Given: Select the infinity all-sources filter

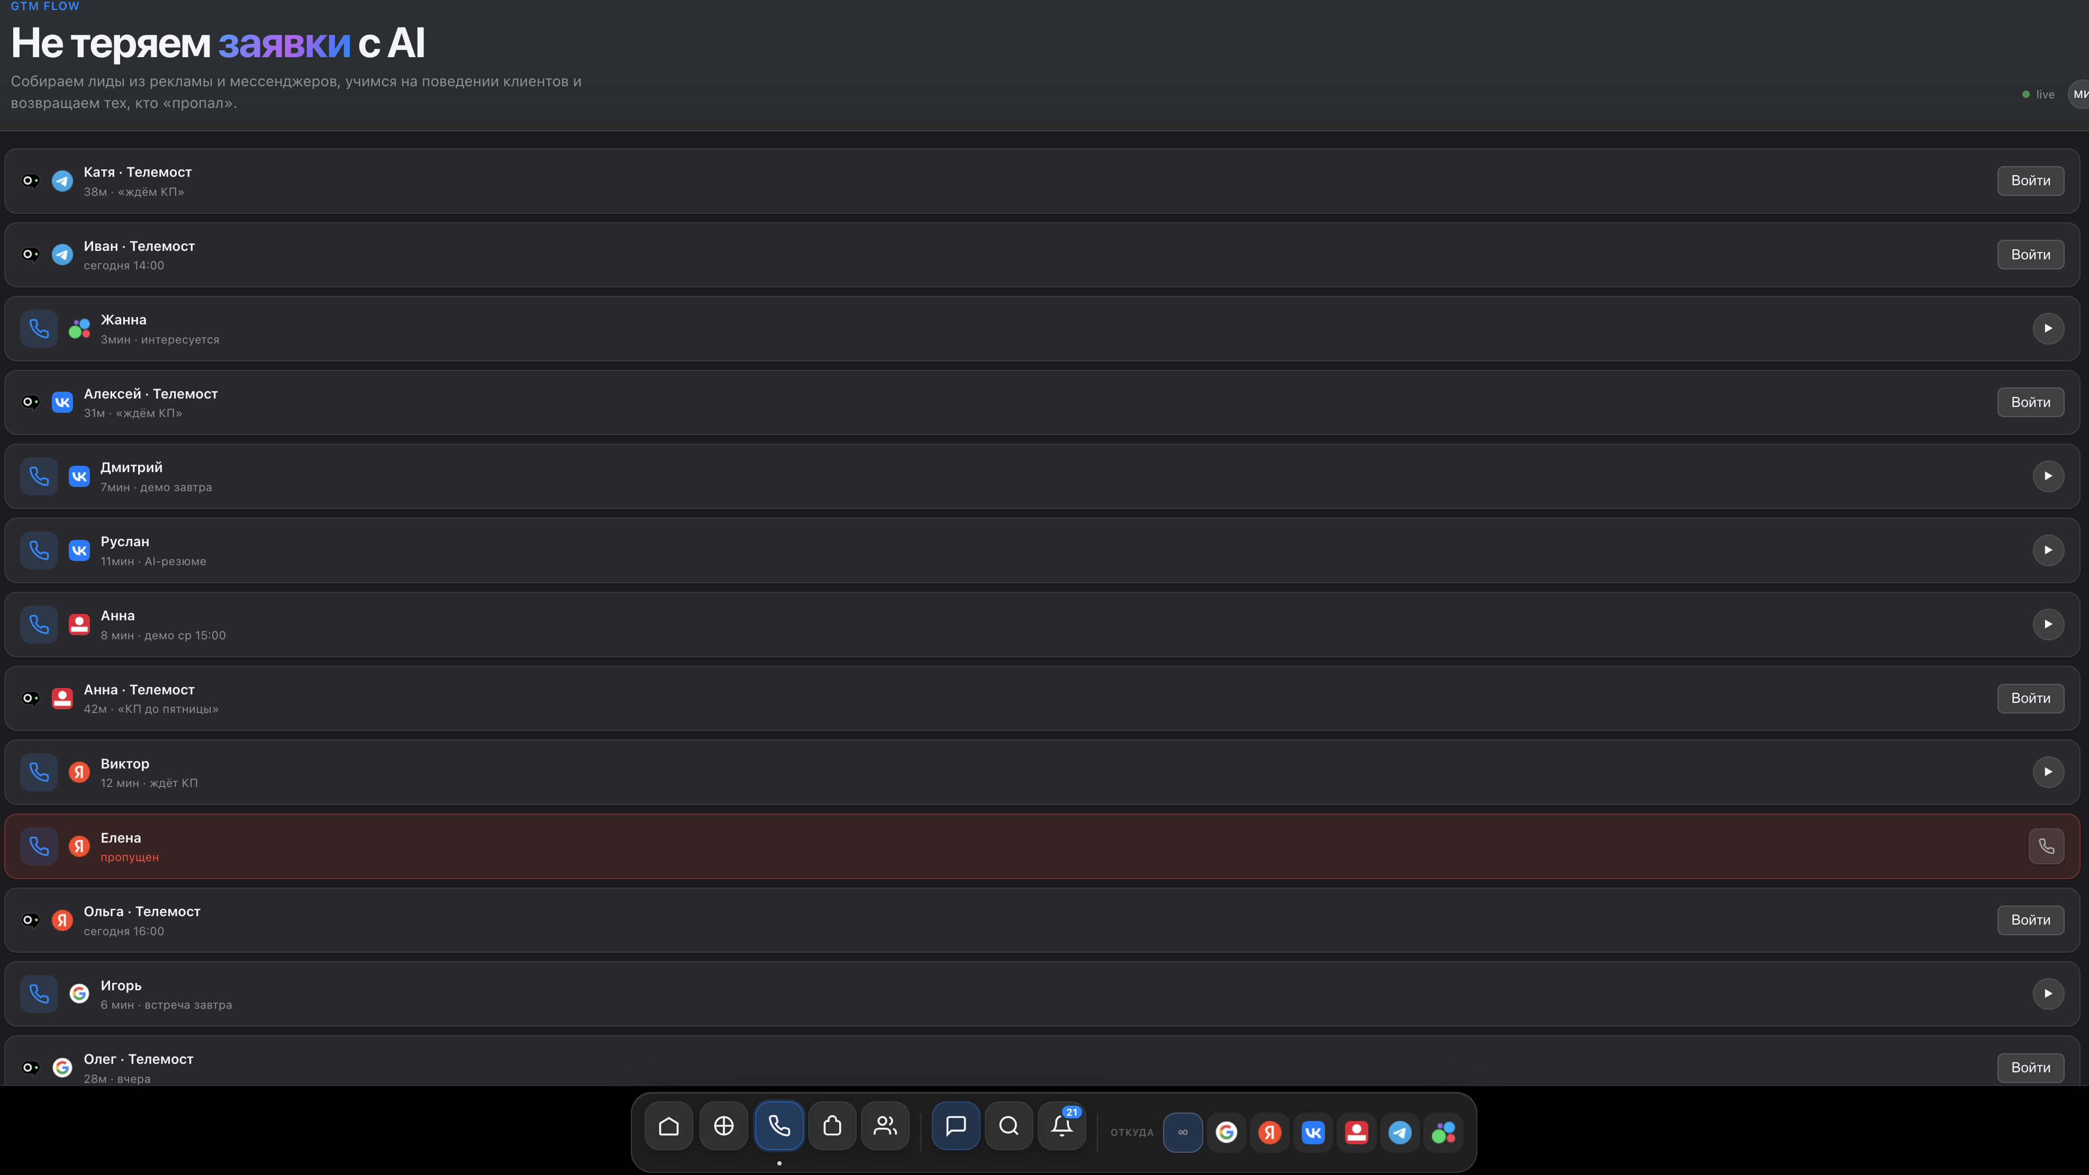Looking at the screenshot, I should pyautogui.click(x=1183, y=1132).
